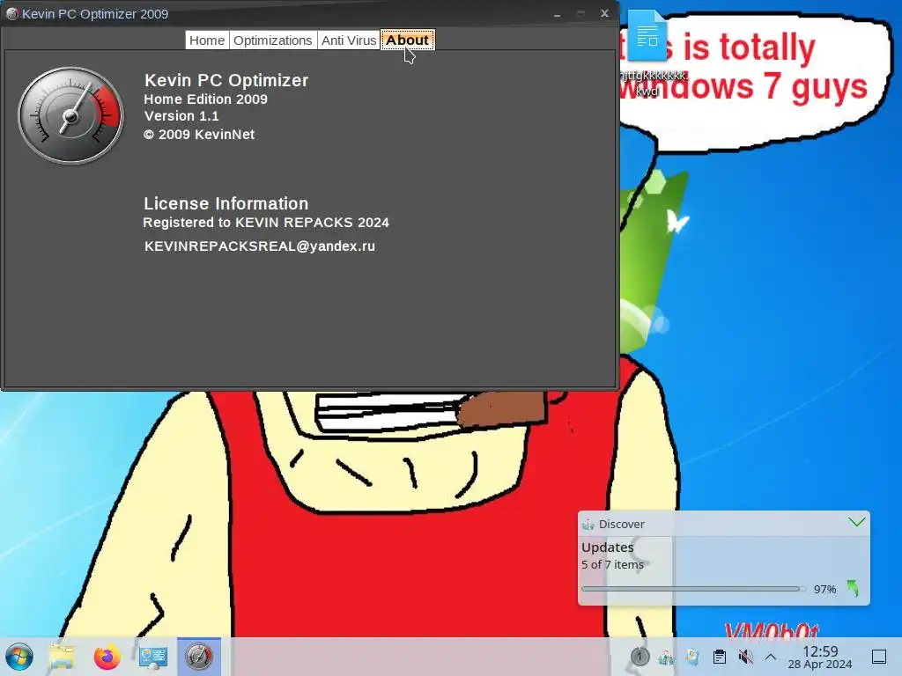Select the About tab

(407, 40)
